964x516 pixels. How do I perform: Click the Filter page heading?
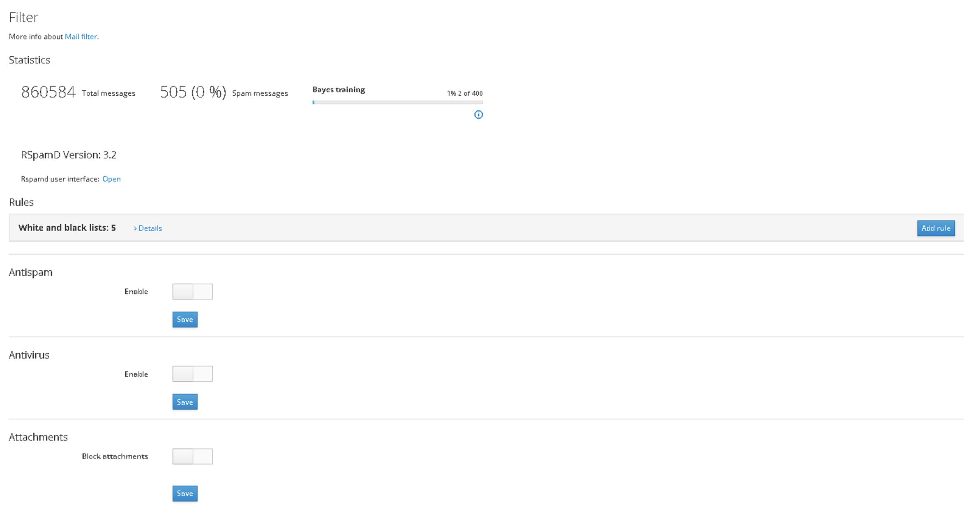23,17
